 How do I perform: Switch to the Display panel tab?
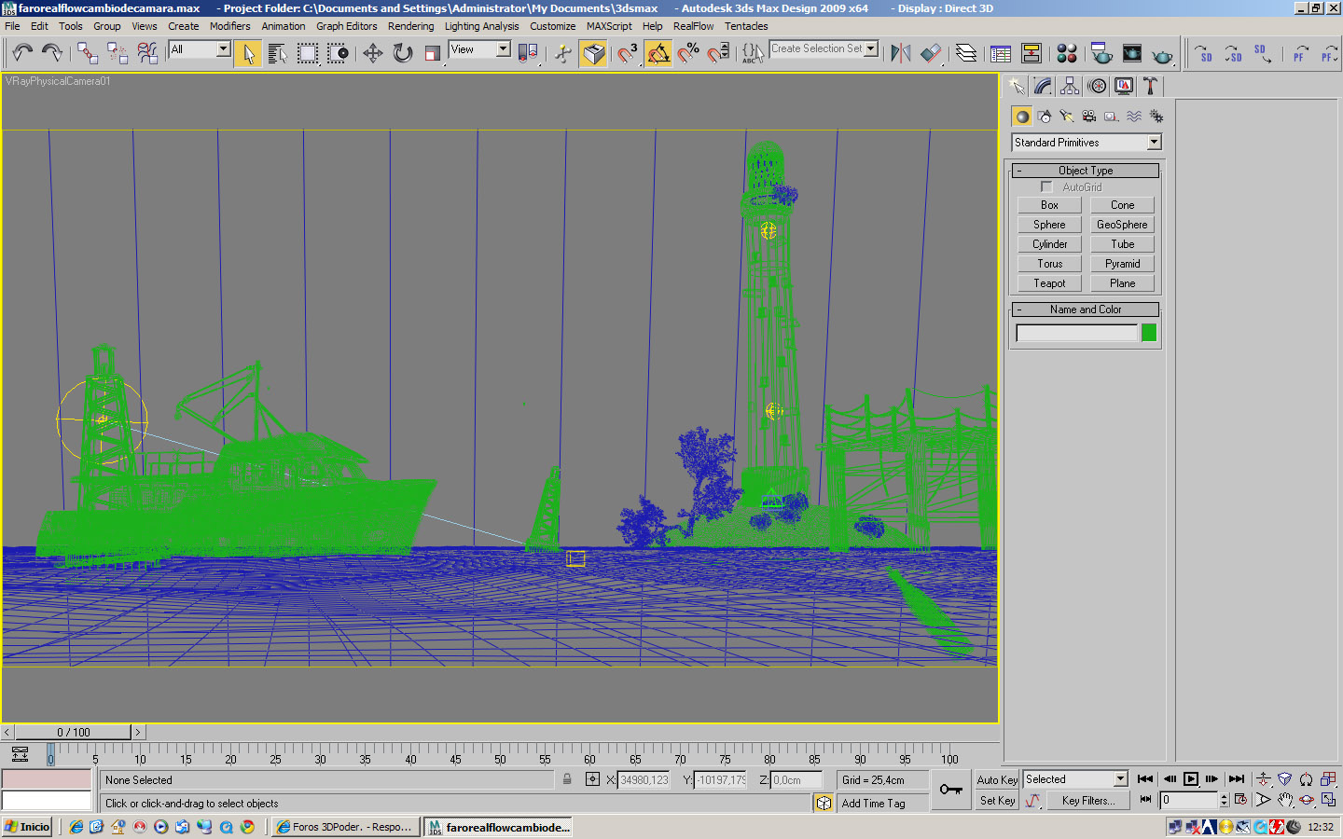click(1124, 86)
